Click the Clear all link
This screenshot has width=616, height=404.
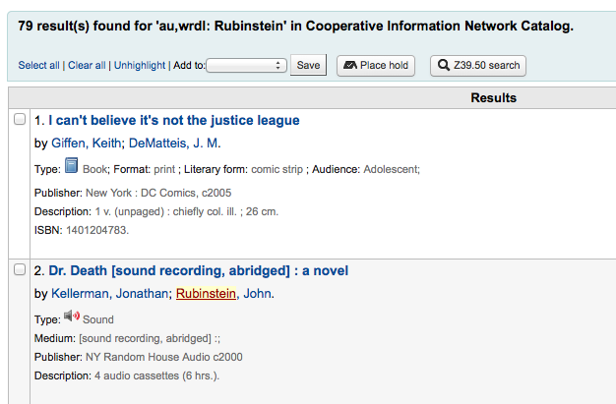point(87,66)
